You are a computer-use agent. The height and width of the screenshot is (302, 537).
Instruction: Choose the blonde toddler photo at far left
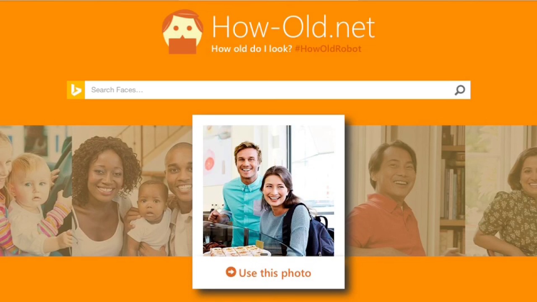point(36,190)
